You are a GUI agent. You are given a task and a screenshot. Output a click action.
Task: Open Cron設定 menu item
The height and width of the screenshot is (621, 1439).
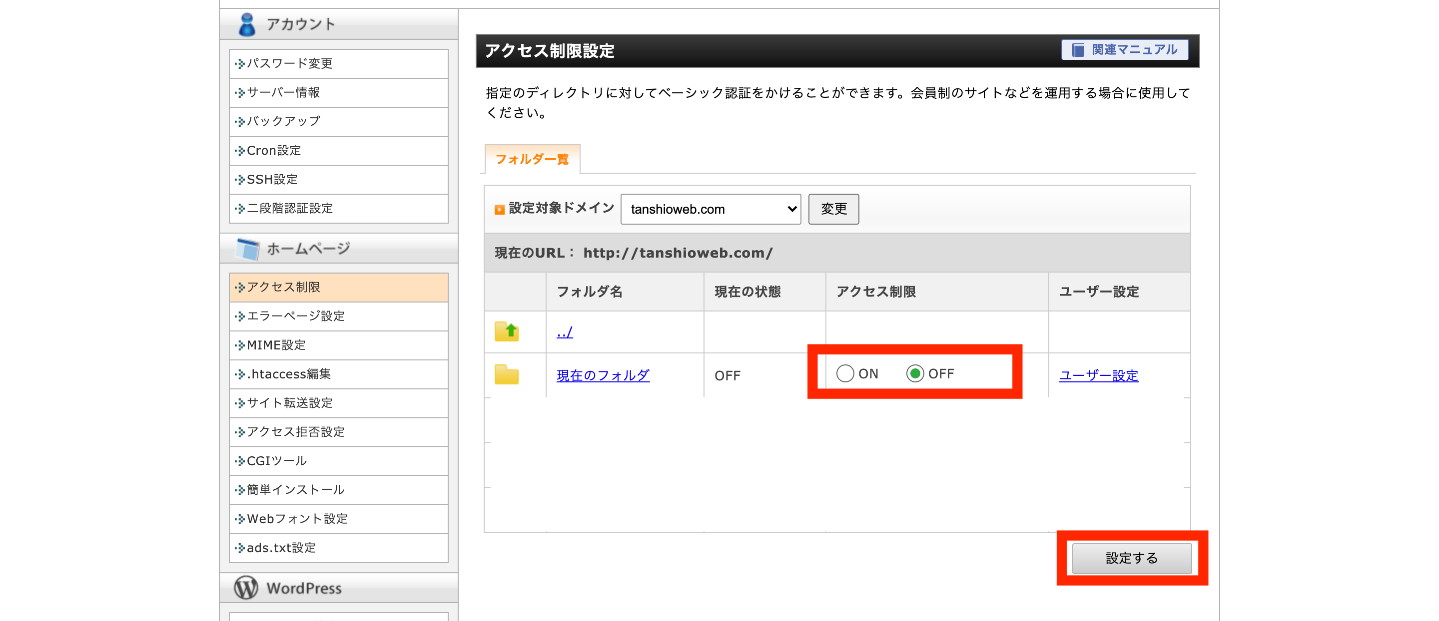339,151
